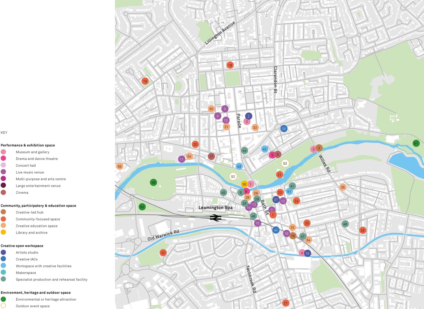
Task: Select marker 27 at map bottom
Action: [286, 303]
